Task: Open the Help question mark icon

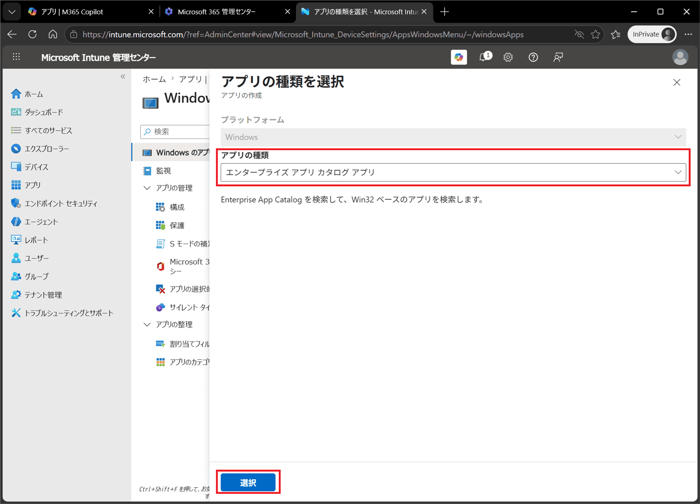Action: 533,57
